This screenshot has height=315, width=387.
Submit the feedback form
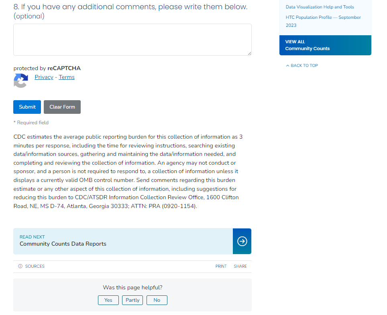coord(27,107)
